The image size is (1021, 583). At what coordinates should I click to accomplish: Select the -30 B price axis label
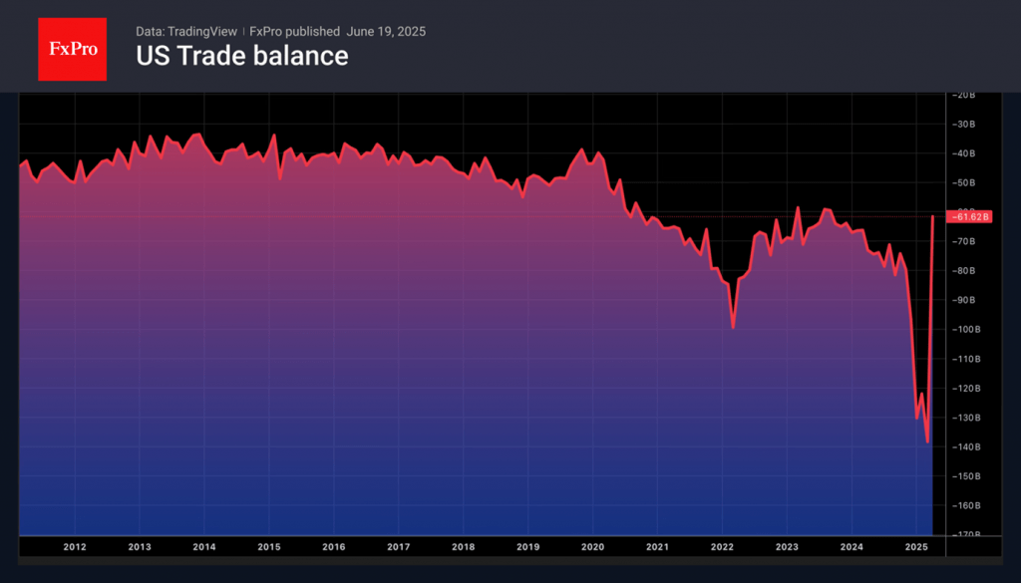click(x=967, y=125)
